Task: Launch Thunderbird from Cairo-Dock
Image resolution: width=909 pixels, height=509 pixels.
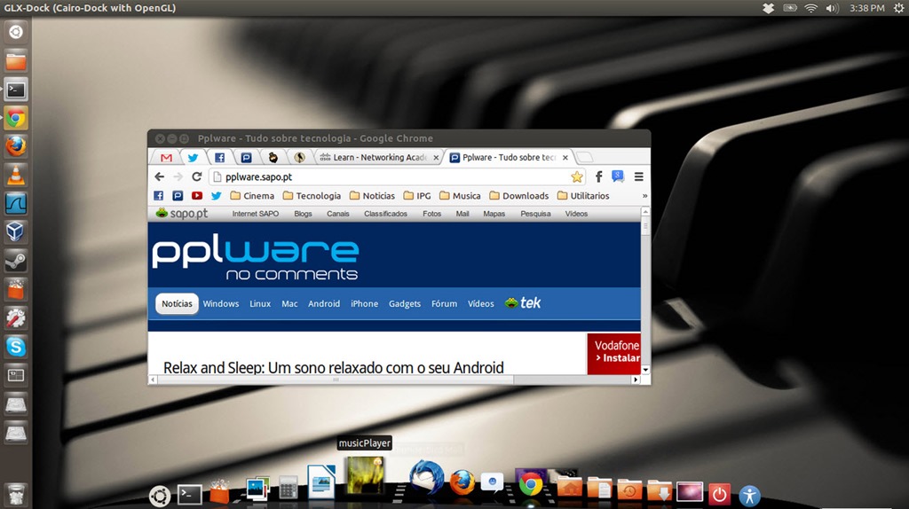Action: 427,478
